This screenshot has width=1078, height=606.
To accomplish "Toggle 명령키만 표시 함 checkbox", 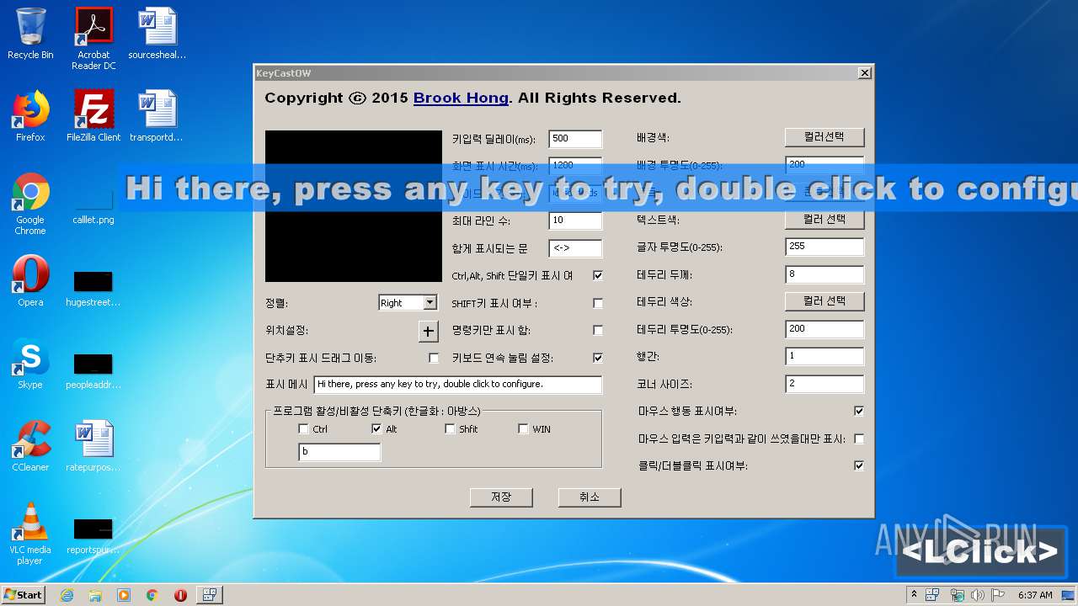I will point(598,330).
